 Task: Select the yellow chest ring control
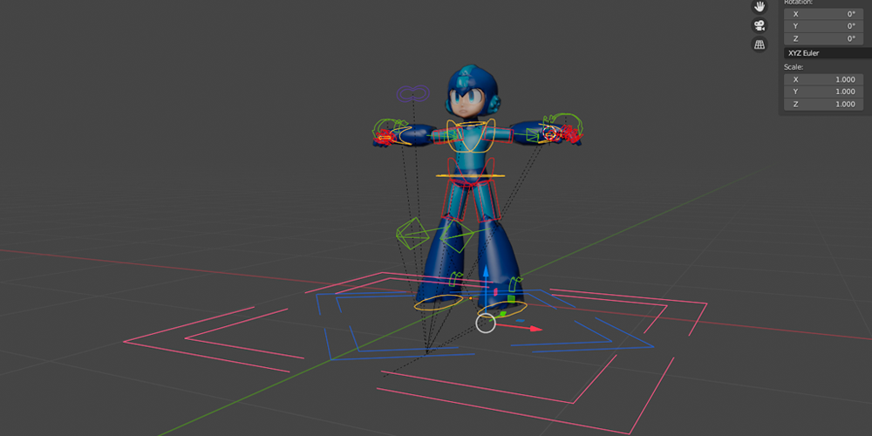[x=472, y=125]
